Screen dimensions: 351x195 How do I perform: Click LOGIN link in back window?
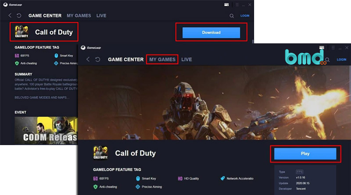pyautogui.click(x=245, y=16)
